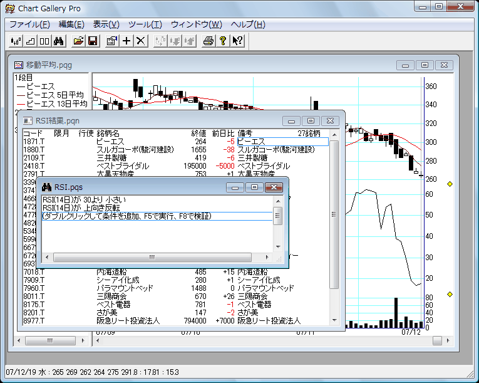Open the ファイル(F) menu
This screenshot has height=383, width=479.
[x=29, y=24]
